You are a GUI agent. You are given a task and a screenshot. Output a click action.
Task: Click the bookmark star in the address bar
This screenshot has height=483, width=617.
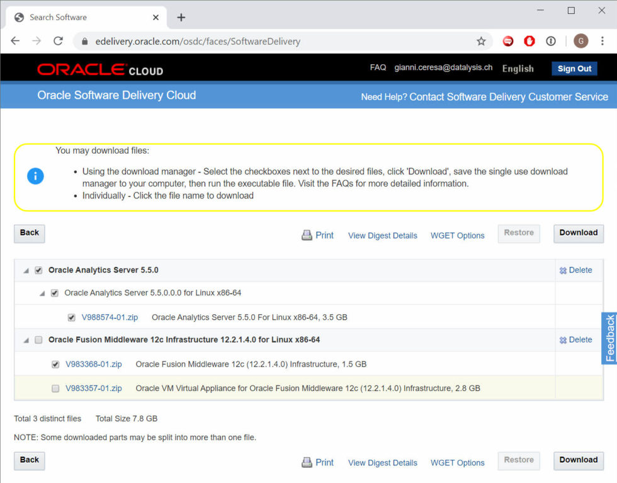482,40
